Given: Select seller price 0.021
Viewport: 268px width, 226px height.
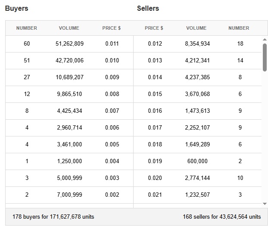Looking at the screenshot, I should click(x=155, y=195).
